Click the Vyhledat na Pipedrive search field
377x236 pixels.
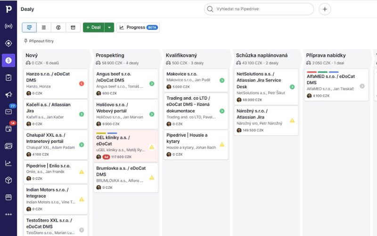coord(259,9)
